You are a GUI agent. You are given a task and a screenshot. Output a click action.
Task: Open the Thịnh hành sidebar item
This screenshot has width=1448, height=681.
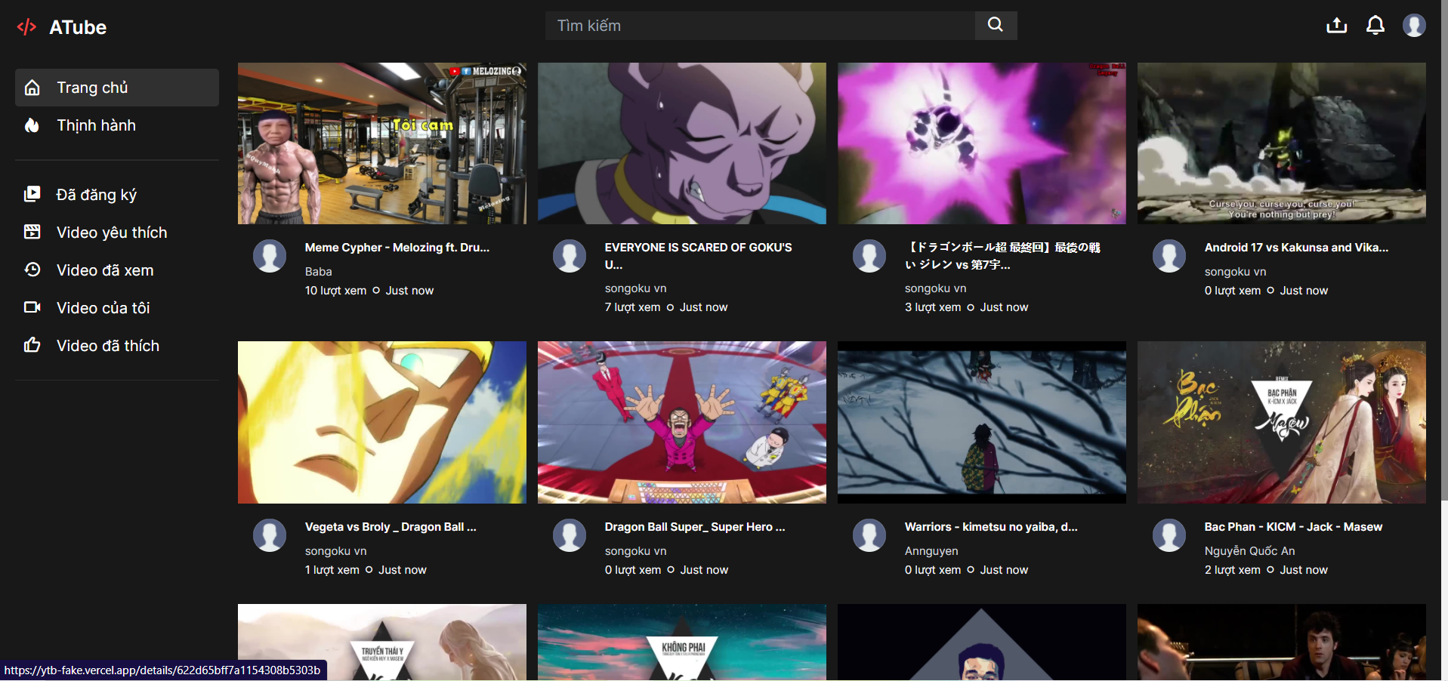(x=95, y=125)
